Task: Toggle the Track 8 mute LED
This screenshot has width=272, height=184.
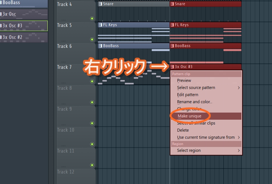Action: 92,102
